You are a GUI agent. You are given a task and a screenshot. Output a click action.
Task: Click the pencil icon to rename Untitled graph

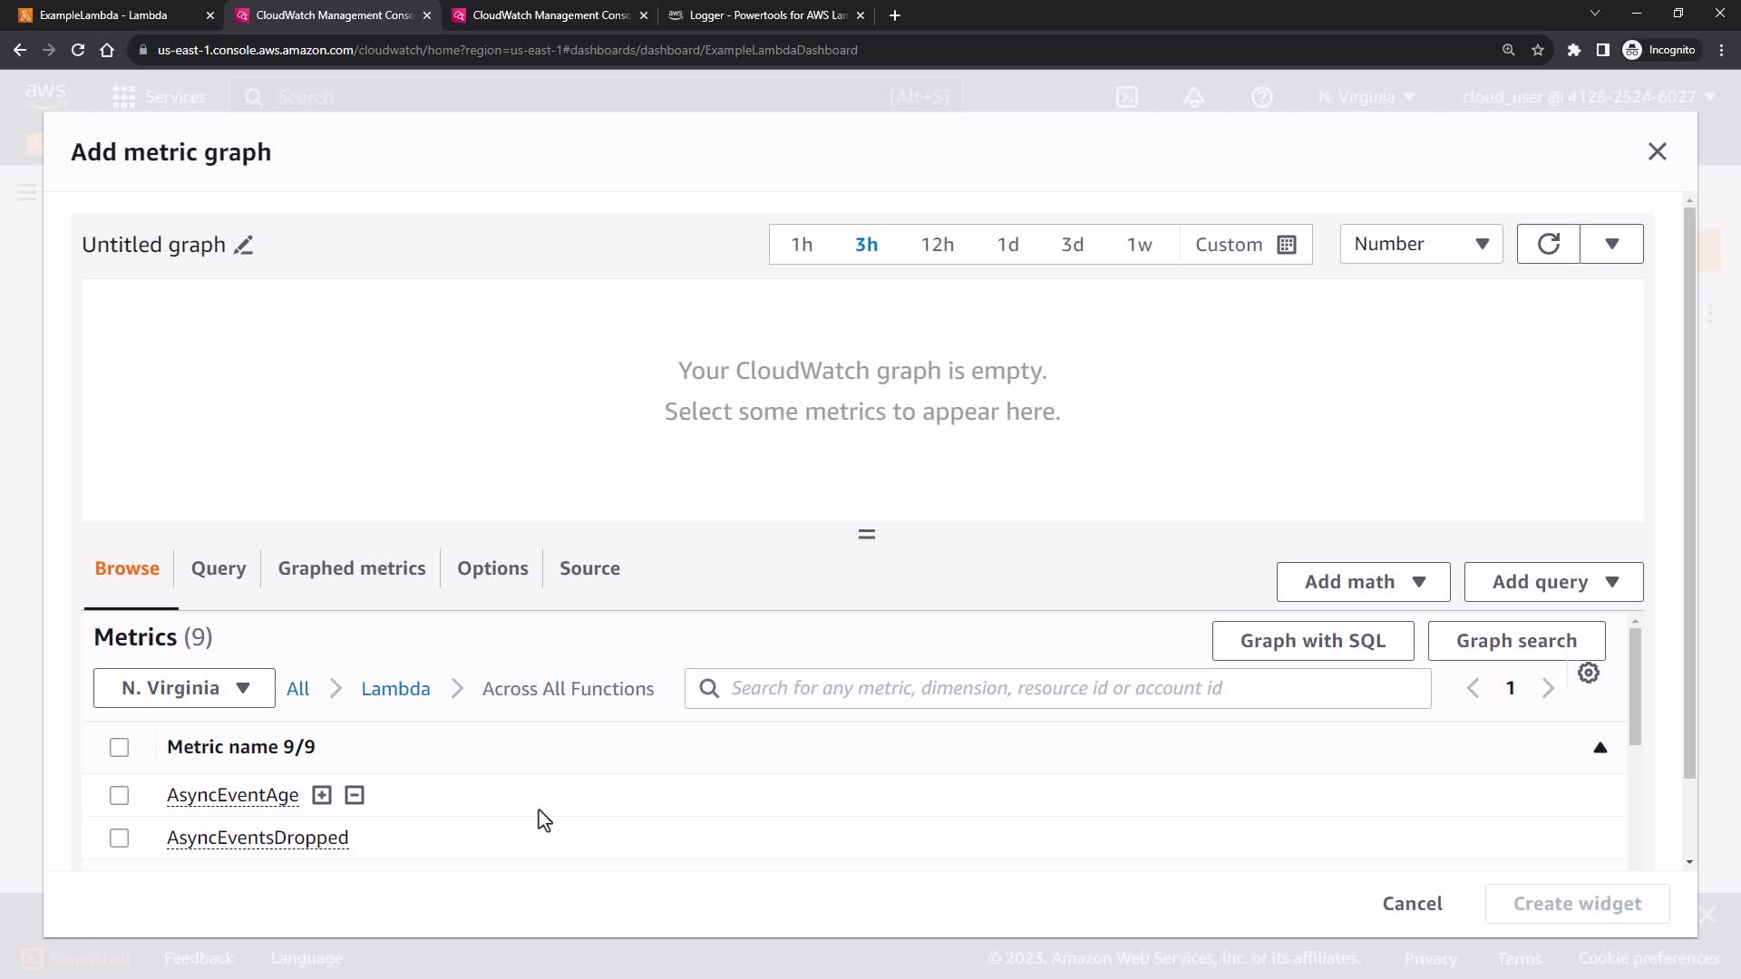243,246
